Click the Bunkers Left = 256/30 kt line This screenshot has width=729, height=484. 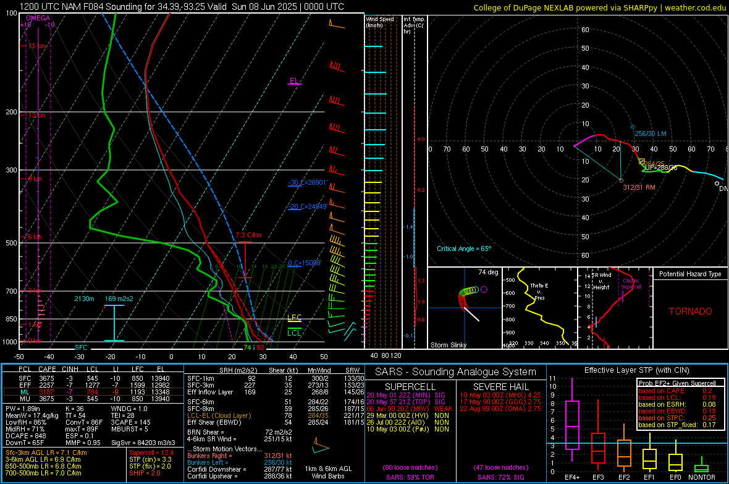tap(240, 462)
